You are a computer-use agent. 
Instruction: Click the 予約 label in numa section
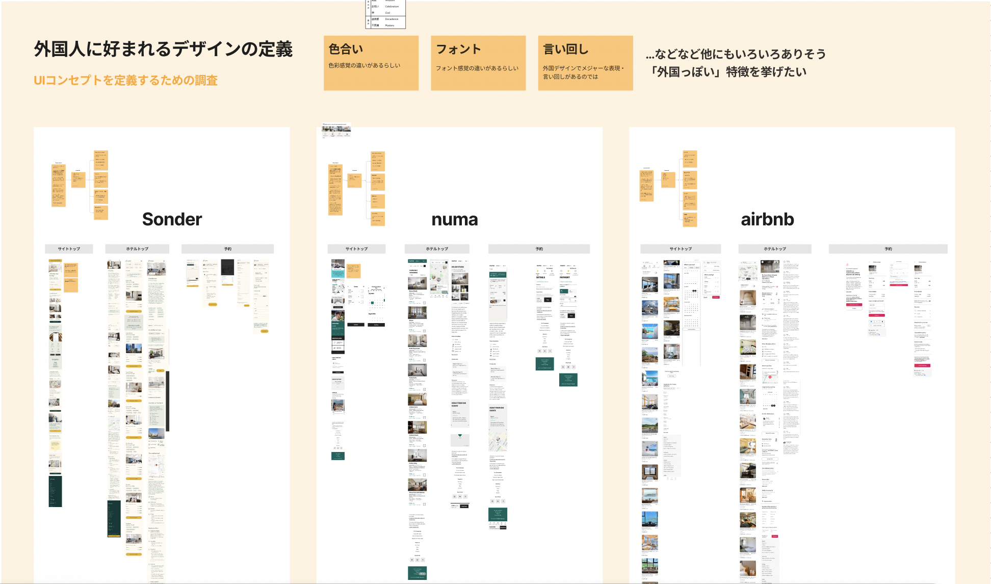(x=539, y=249)
